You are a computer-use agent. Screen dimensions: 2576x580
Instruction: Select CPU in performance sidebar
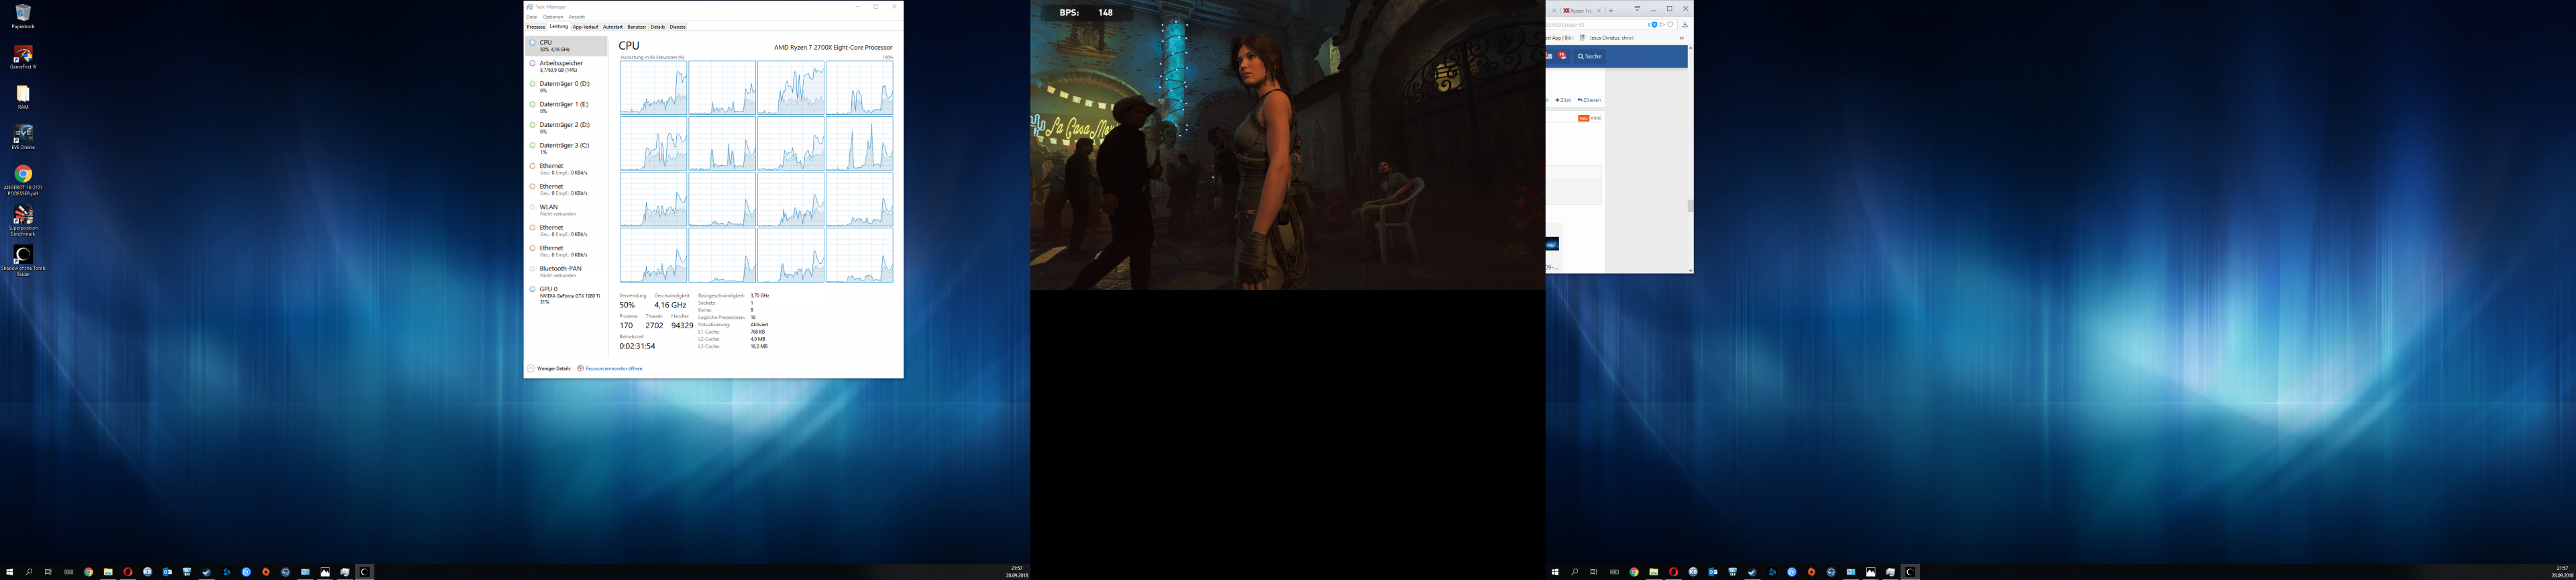click(x=567, y=46)
